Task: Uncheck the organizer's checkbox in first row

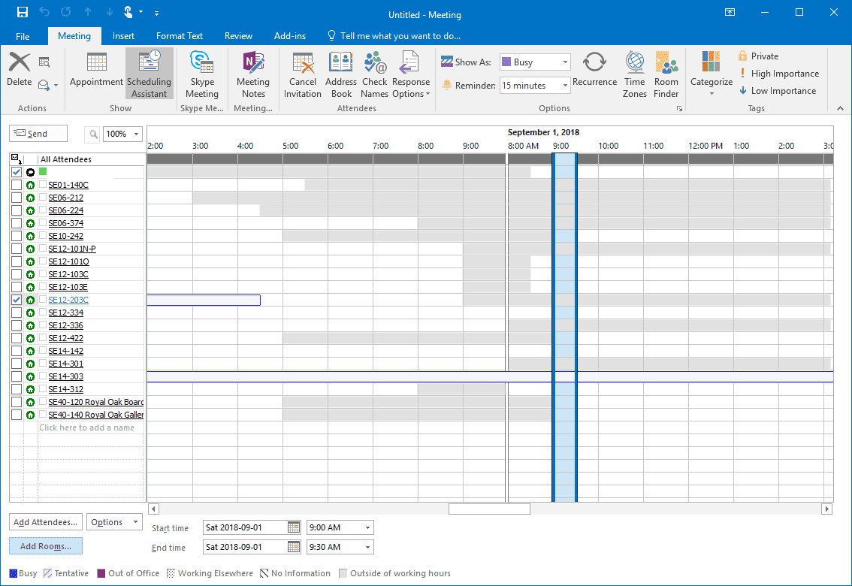Action: pos(17,172)
